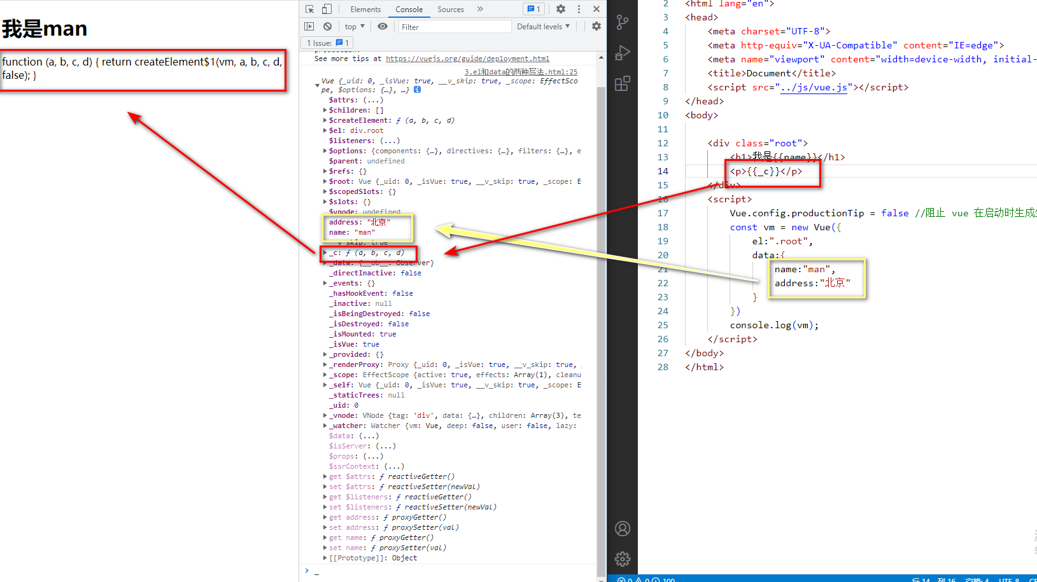Select the _isMounted: true row
Screen dimensions: 1037x582
click(362, 334)
